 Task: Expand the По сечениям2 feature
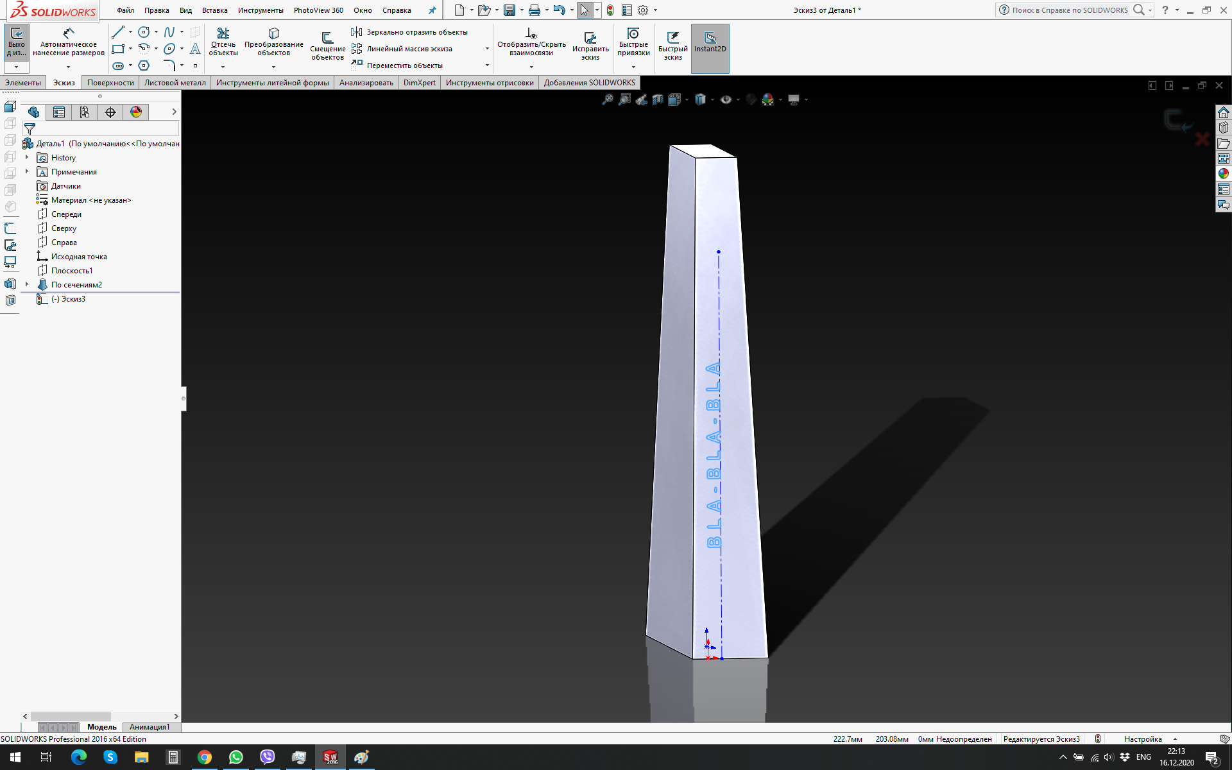point(27,284)
